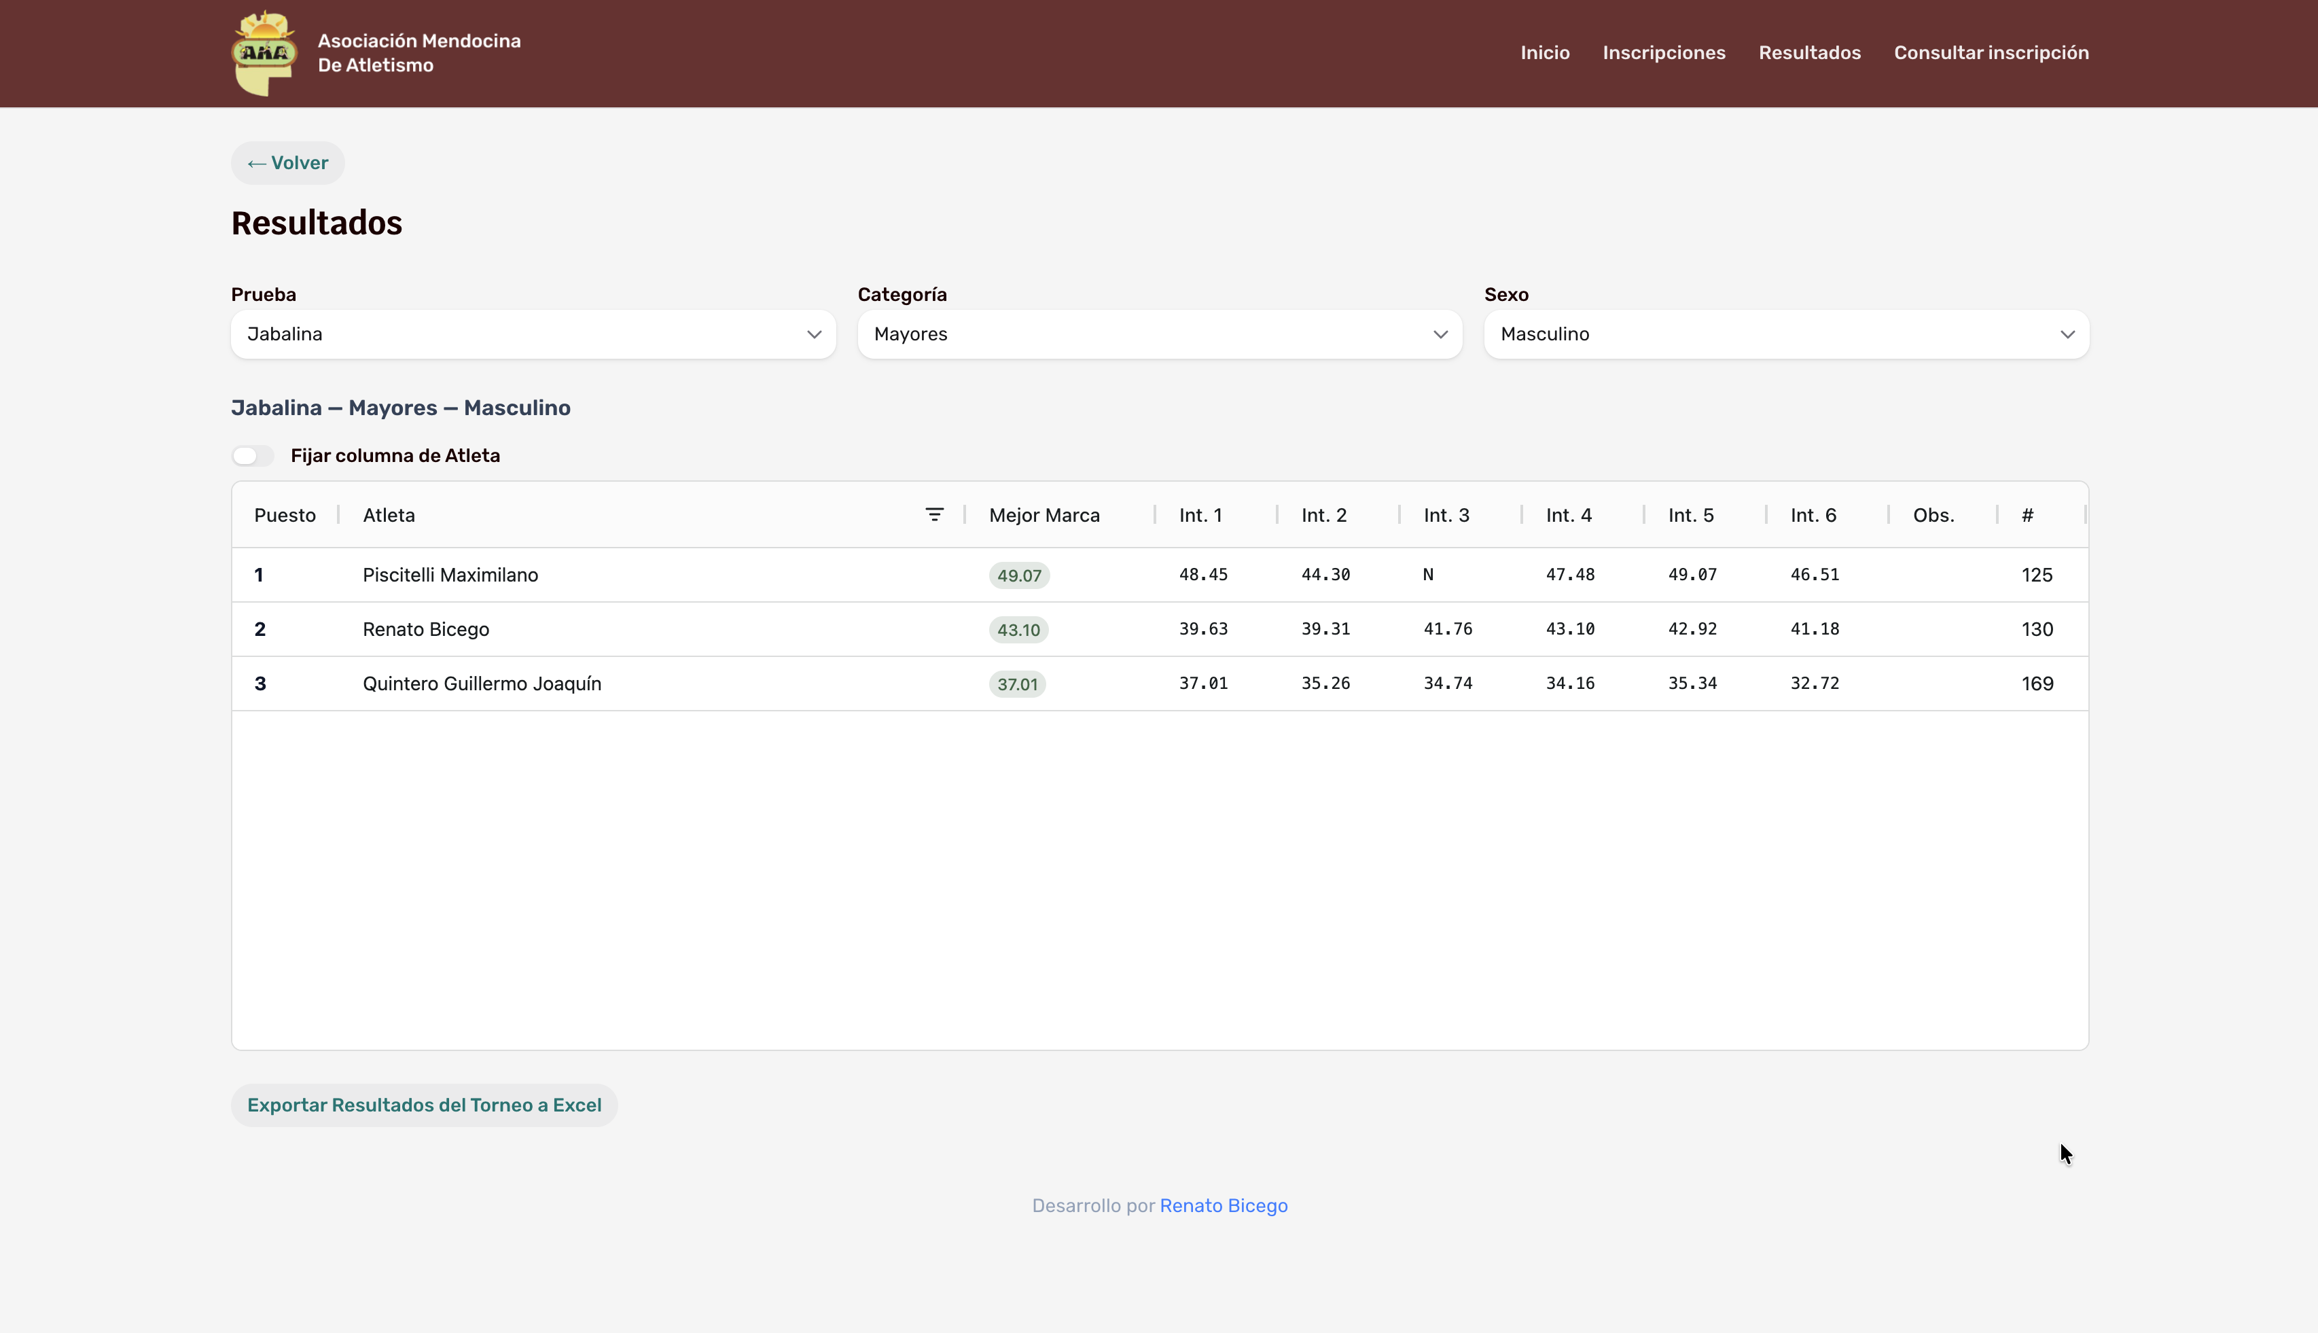The image size is (2318, 1333).
Task: Click the 35.26 attempt value
Action: [x=1325, y=683]
